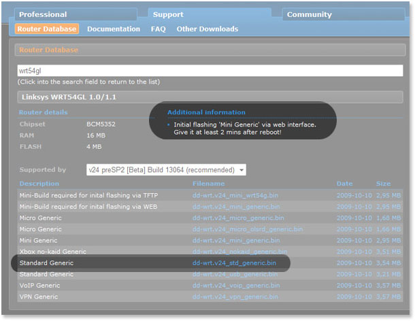Click the BCM5352 chipset value
Screen dimensions: 415x321
(x=101, y=124)
